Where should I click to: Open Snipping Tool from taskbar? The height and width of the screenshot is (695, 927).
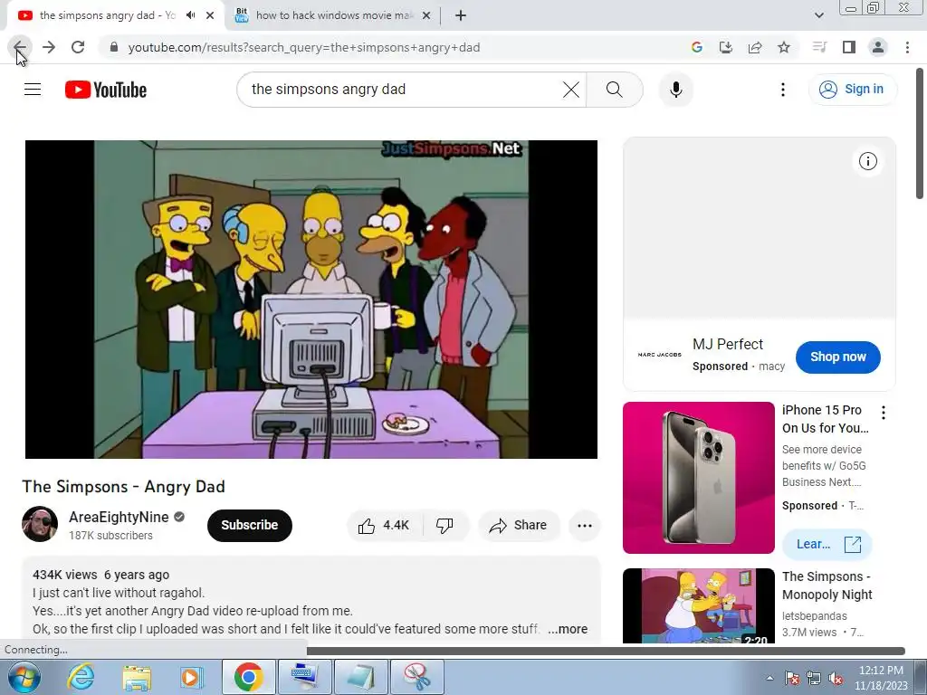(417, 677)
